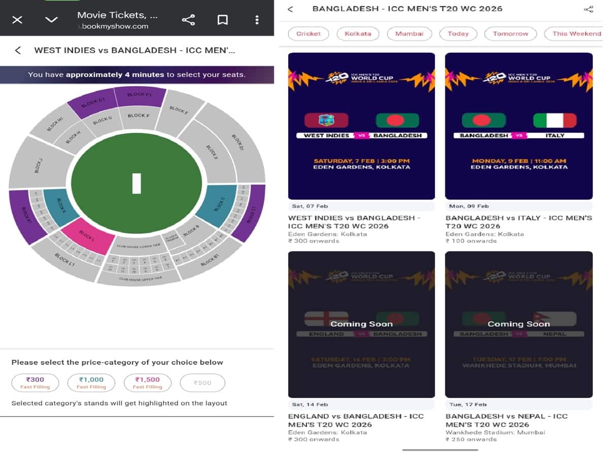Share the bookmyshow page from browser bar
The width and height of the screenshot is (609, 456).
pos(188,20)
